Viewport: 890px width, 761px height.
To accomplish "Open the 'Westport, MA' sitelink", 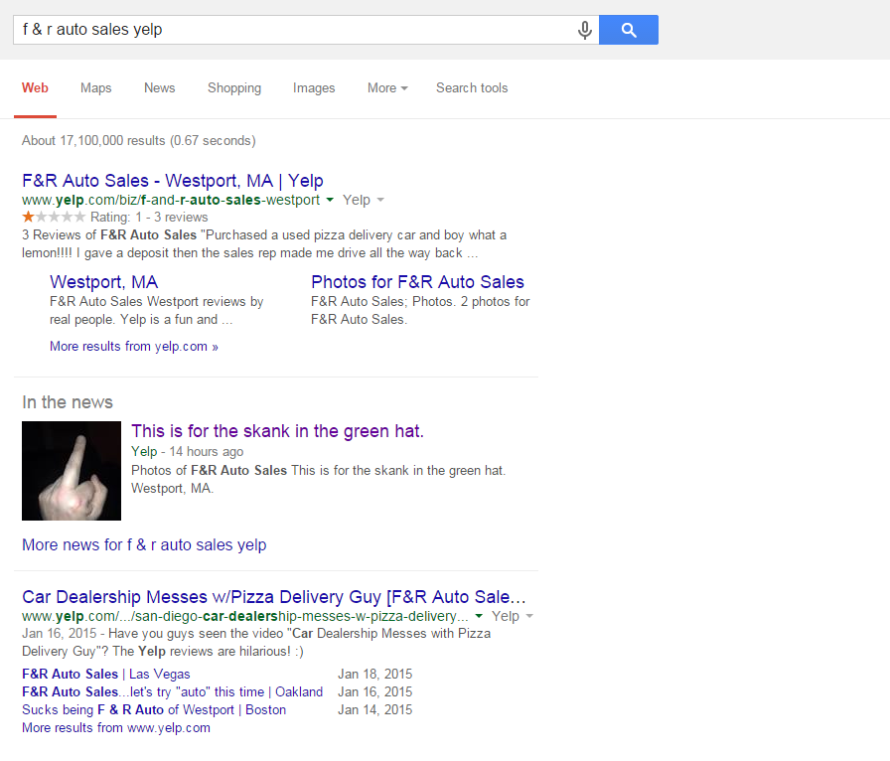I will pyautogui.click(x=104, y=282).
